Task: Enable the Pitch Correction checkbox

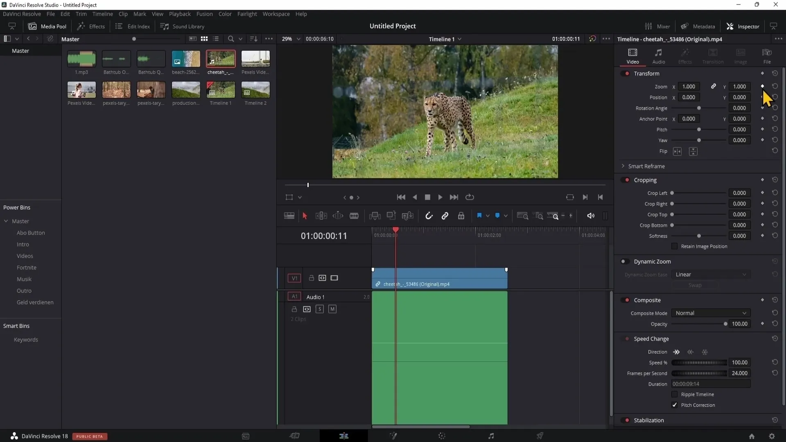Action: pos(674,405)
